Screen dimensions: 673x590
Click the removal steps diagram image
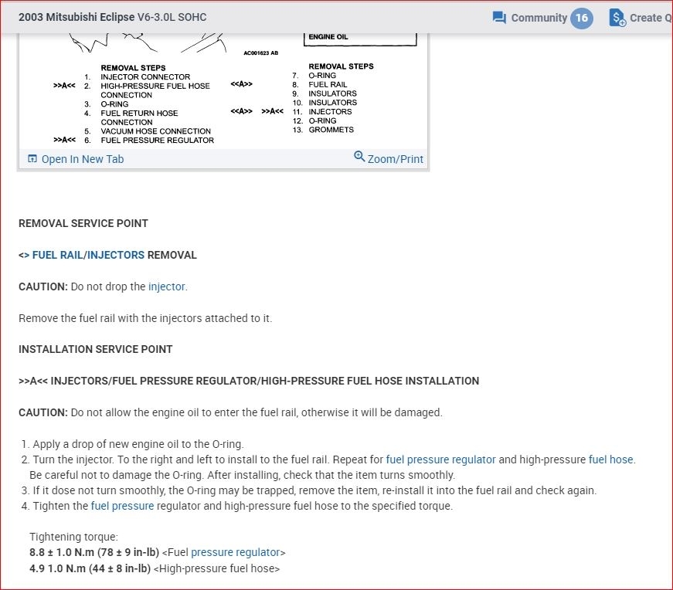(223, 90)
